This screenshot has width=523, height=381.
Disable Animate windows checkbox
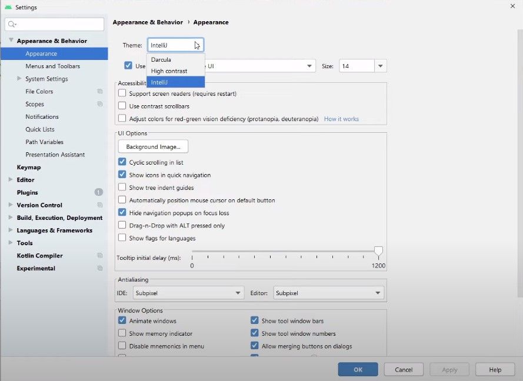[122, 320]
